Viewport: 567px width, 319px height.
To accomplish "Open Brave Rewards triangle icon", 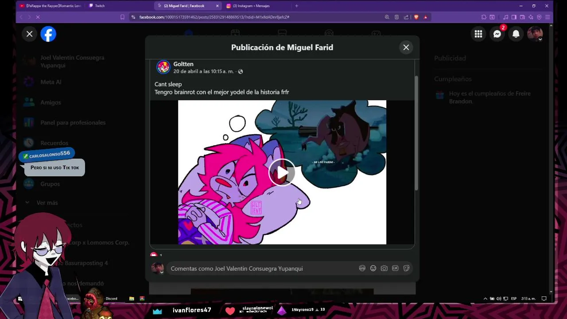I will 426,17.
